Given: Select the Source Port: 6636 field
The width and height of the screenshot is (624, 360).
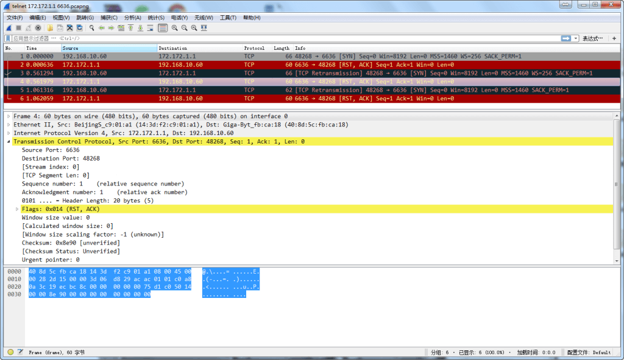Looking at the screenshot, I should [51, 150].
